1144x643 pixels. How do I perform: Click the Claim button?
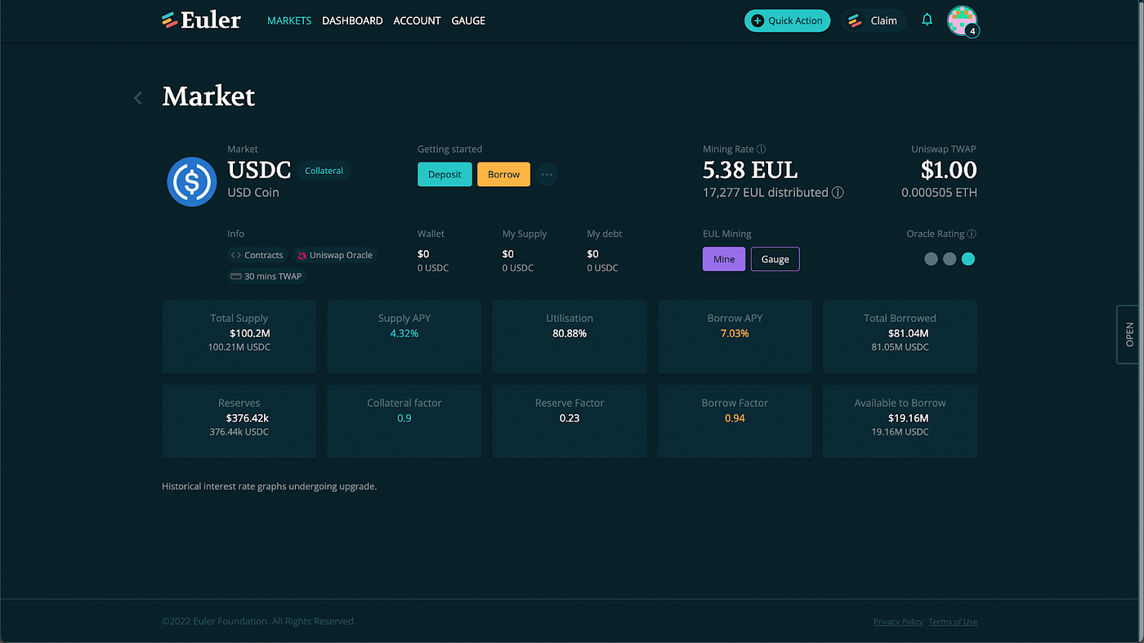[x=874, y=20]
